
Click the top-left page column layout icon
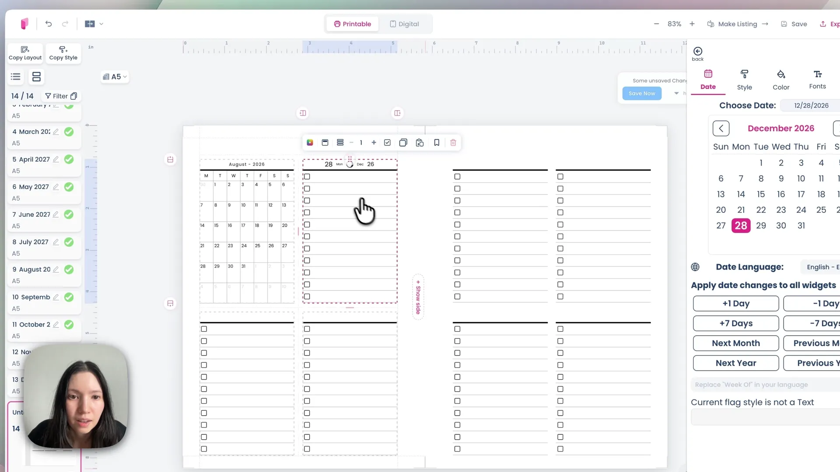pyautogui.click(x=303, y=113)
